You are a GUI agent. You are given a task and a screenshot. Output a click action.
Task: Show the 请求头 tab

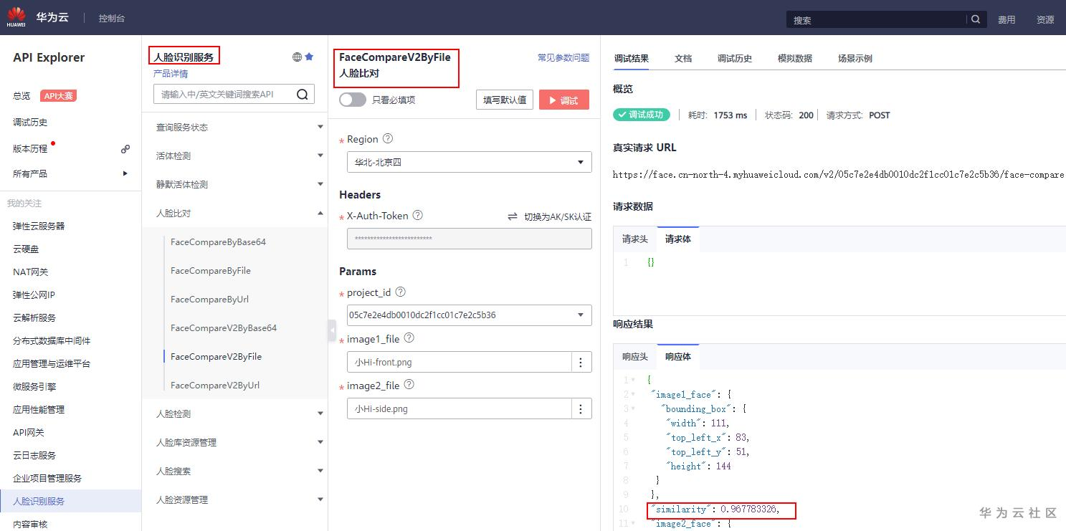pyautogui.click(x=635, y=239)
